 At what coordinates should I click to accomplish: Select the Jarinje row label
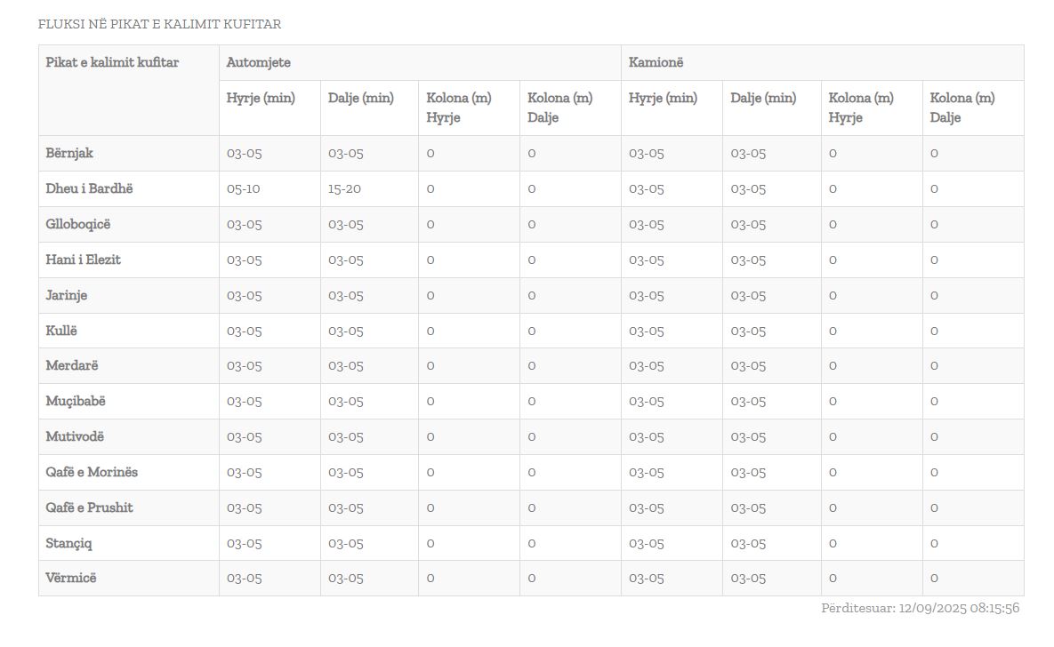(67, 296)
